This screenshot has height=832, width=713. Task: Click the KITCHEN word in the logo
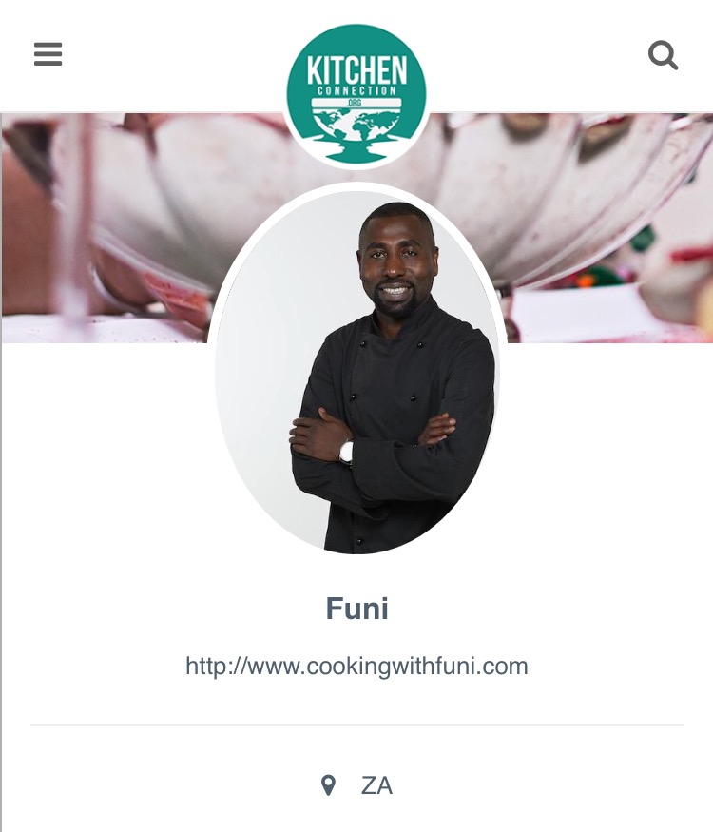coord(356,70)
